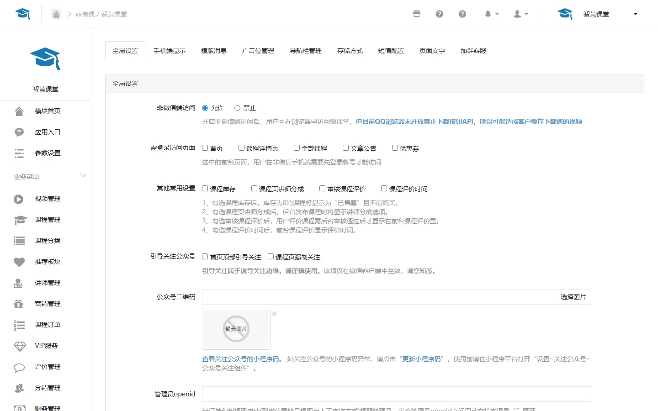The image size is (658, 411).
Task: Remove the QR image using the × button
Action: (x=274, y=313)
